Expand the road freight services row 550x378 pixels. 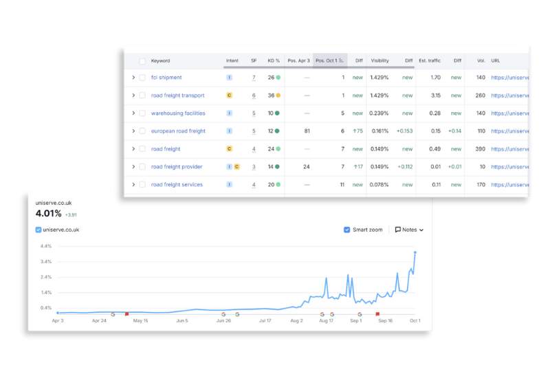(x=133, y=185)
